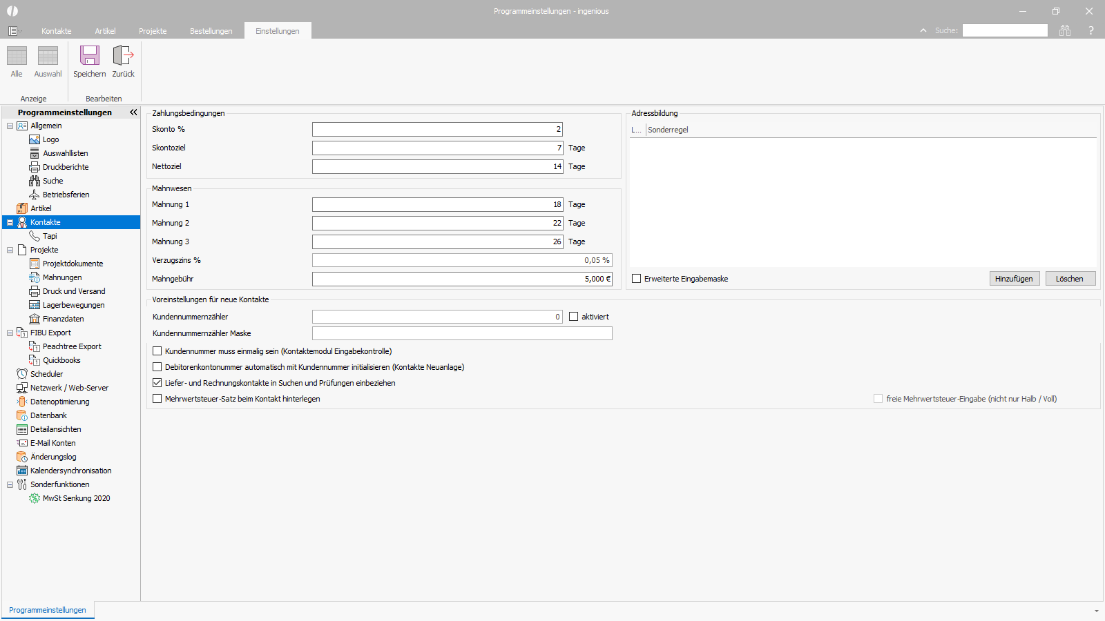Viewport: 1105px width, 621px height.
Task: Select Betriebsferien icon in tree
Action: [x=35, y=195]
